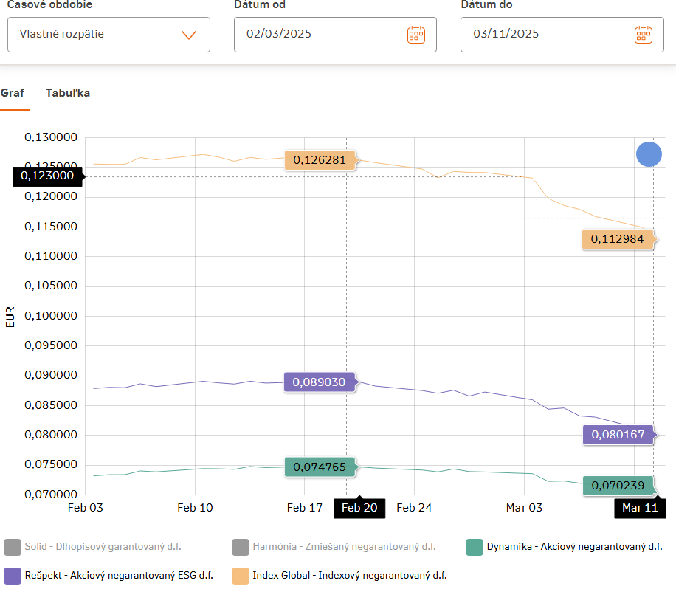Click the Dátum do field showing 03/11/2025
The width and height of the screenshot is (676, 592).
tap(562, 35)
